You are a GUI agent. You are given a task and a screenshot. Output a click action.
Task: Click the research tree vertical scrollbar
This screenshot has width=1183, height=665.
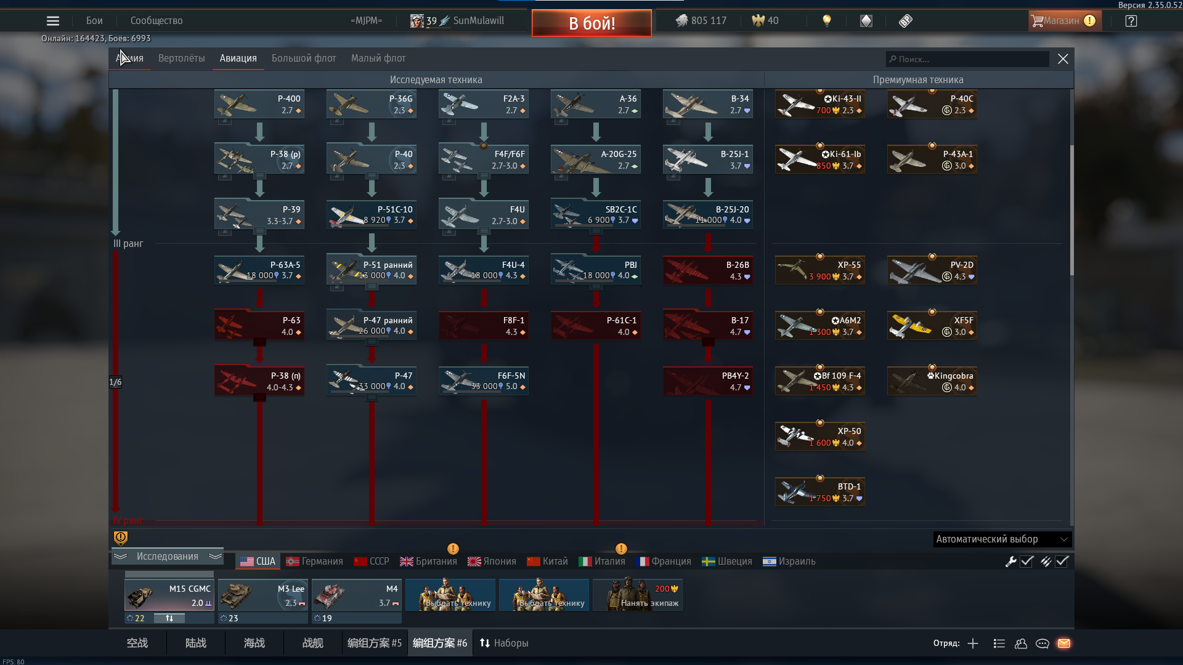tap(1071, 211)
